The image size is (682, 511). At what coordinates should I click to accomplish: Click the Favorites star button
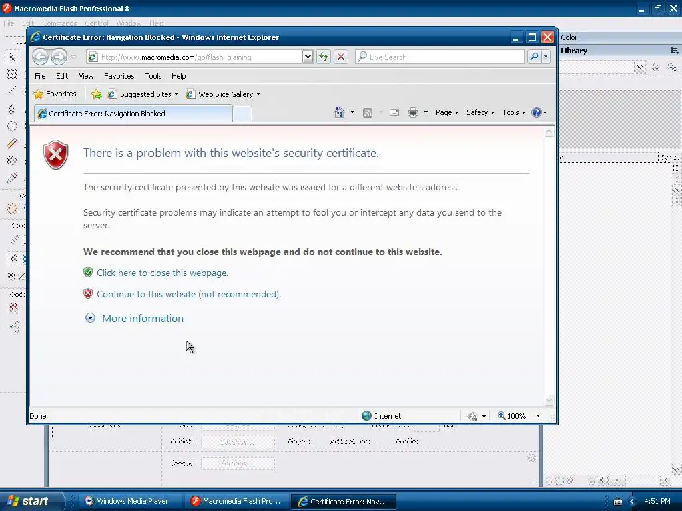(55, 94)
